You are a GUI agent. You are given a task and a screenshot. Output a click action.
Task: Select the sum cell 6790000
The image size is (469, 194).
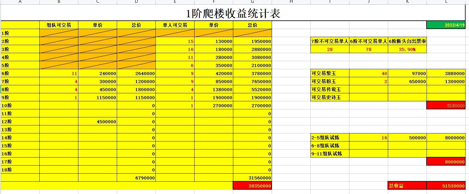pyautogui.click(x=136, y=178)
